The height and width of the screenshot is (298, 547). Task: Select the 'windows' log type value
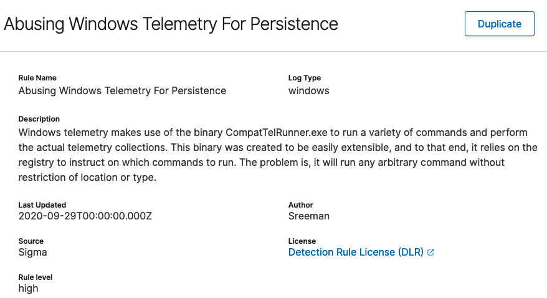(x=308, y=91)
